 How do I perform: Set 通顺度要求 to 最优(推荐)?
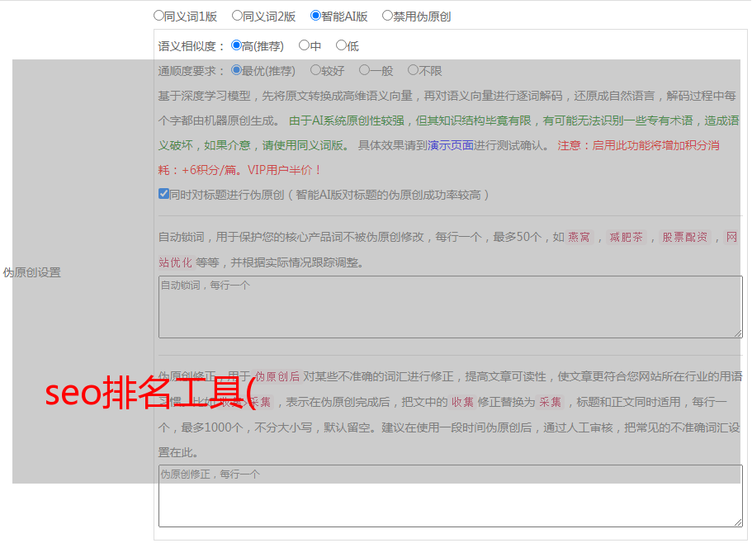(237, 71)
